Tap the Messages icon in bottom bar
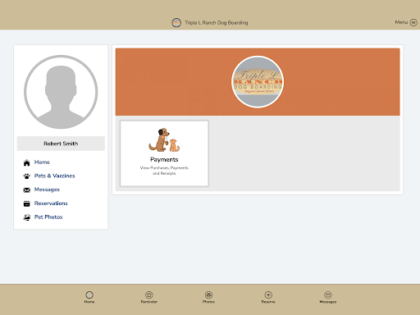The width and height of the screenshot is (420, 315). pos(328,294)
